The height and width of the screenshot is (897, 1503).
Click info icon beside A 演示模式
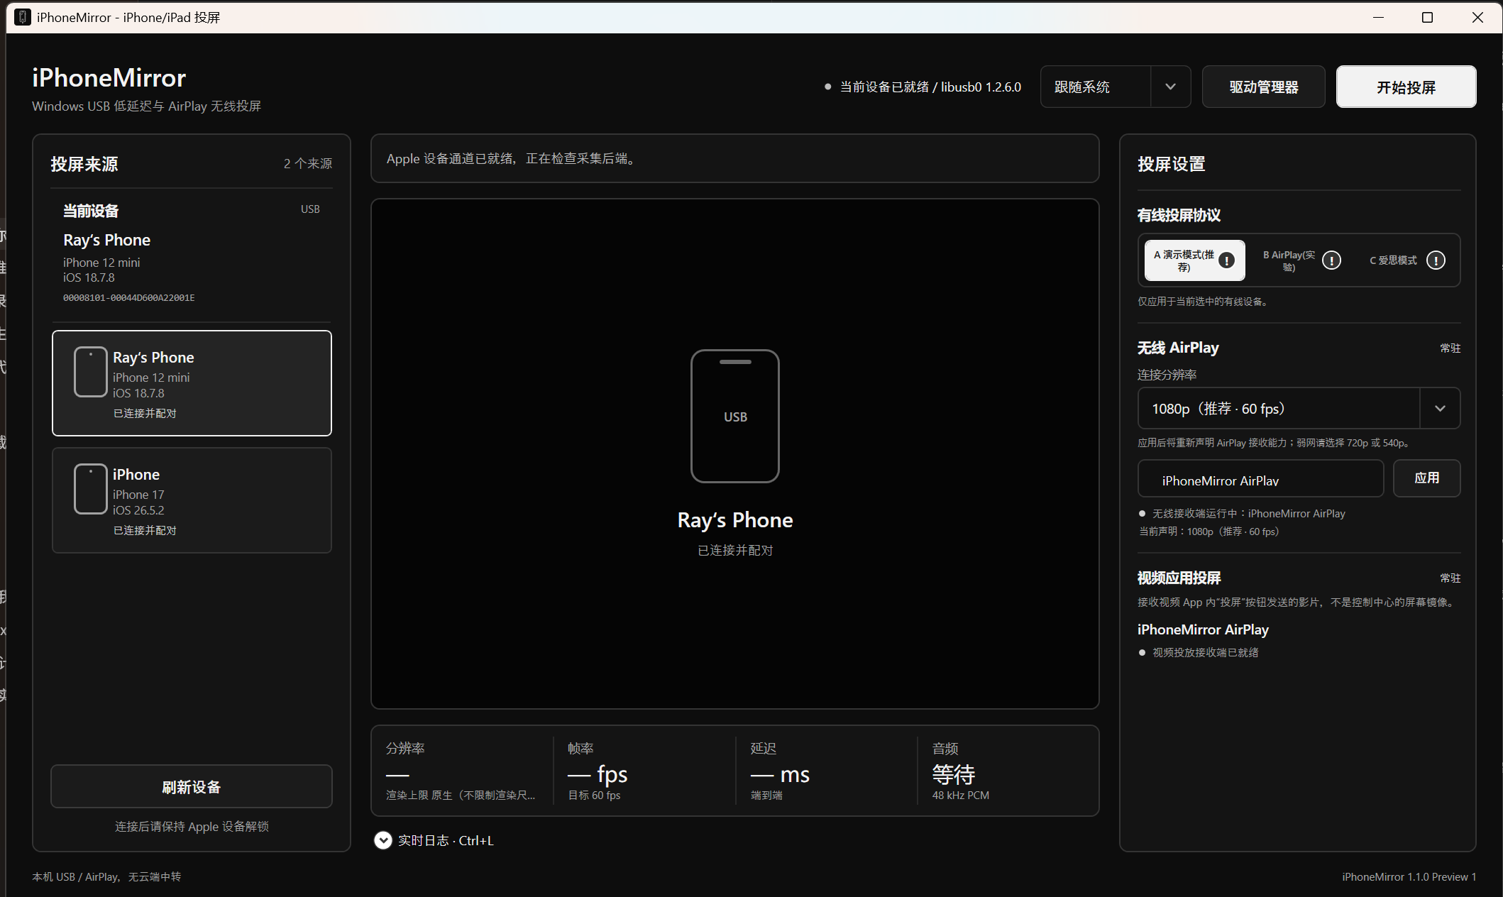(x=1226, y=260)
